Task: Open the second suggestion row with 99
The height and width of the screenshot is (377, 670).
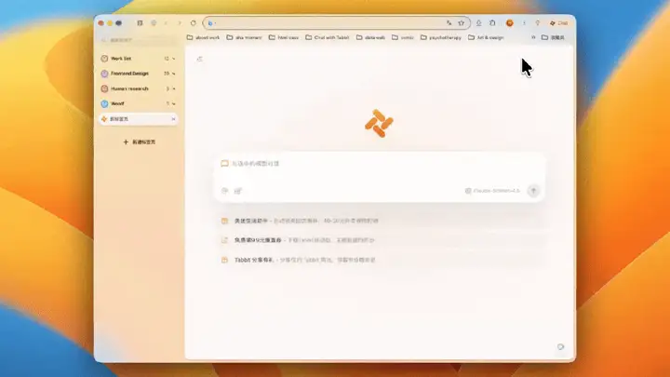Action: click(380, 240)
